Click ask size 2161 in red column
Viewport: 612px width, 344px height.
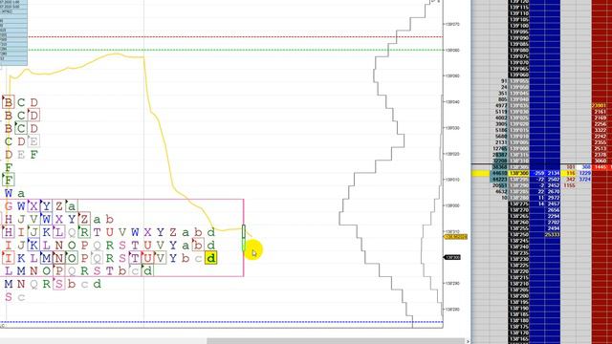[x=600, y=112]
